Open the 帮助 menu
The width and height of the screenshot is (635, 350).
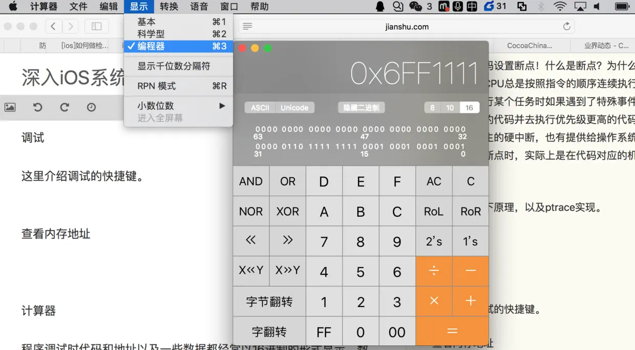pyautogui.click(x=260, y=7)
